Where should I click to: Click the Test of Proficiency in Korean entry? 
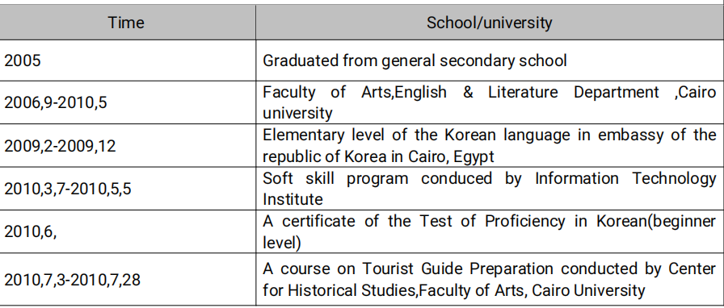490,231
